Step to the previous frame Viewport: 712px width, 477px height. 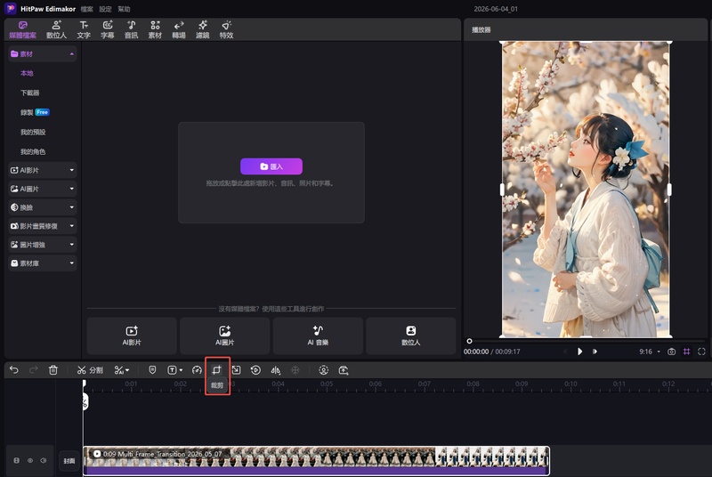(x=565, y=352)
